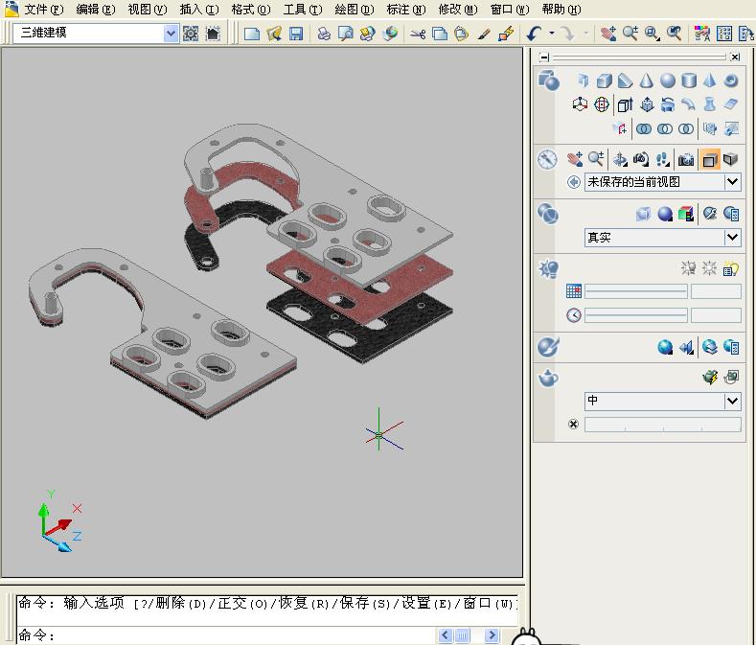Select the Box solid tool
The image size is (756, 645).
pos(604,81)
